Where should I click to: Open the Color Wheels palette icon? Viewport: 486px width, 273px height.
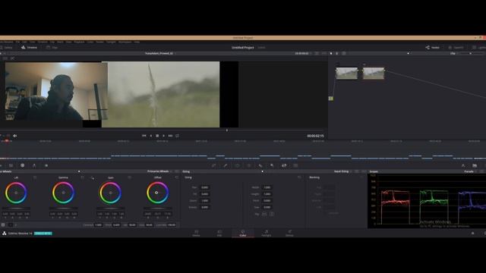(22, 165)
